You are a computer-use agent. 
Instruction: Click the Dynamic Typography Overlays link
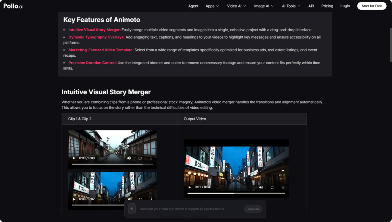click(97, 37)
